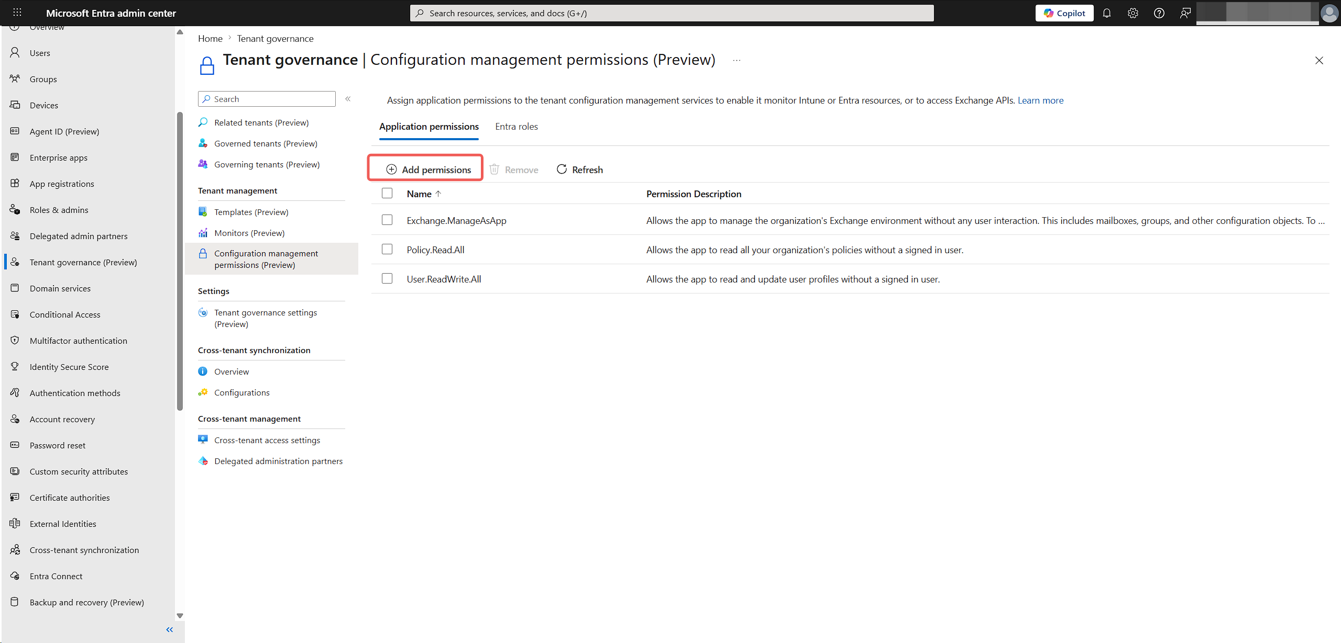Screen dimensions: 1341x643
Task: Click the Refresh icon in the toolbar
Action: [x=562, y=169]
